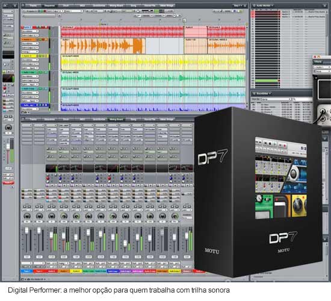This screenshot has width=331, height=301.
Task: Open the EQ thumbnail on the dark-blue mixer channel
Action: pos(113,169)
